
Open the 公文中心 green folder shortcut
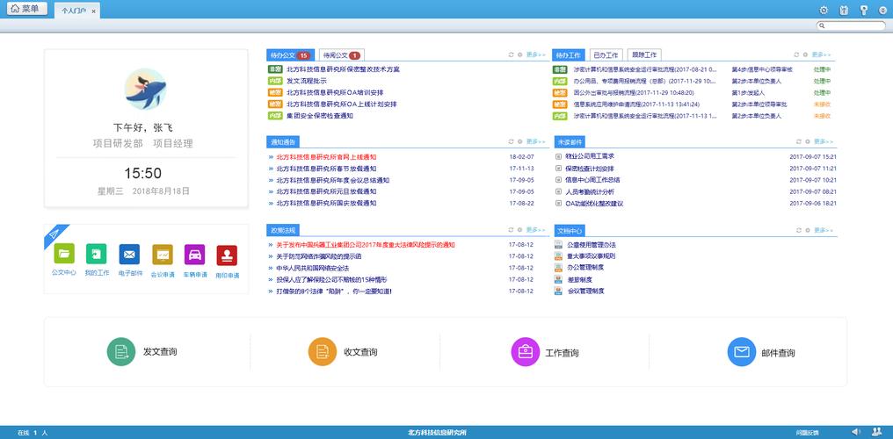[64, 254]
